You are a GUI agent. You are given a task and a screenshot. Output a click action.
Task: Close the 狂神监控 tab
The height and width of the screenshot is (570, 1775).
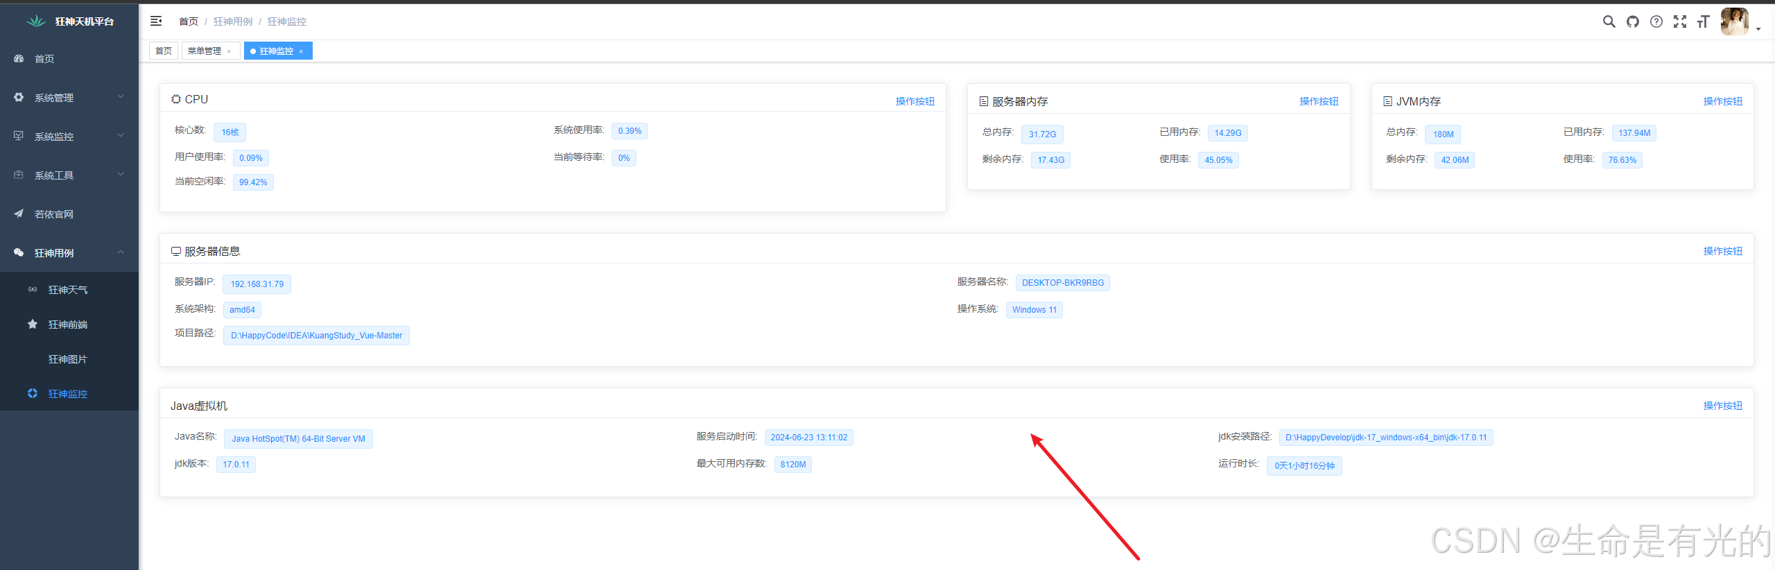pyautogui.click(x=301, y=51)
